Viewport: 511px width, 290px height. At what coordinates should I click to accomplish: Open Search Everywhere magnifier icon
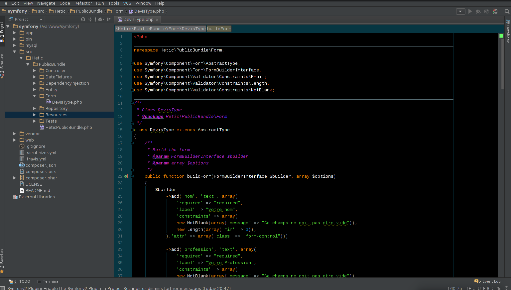point(507,11)
